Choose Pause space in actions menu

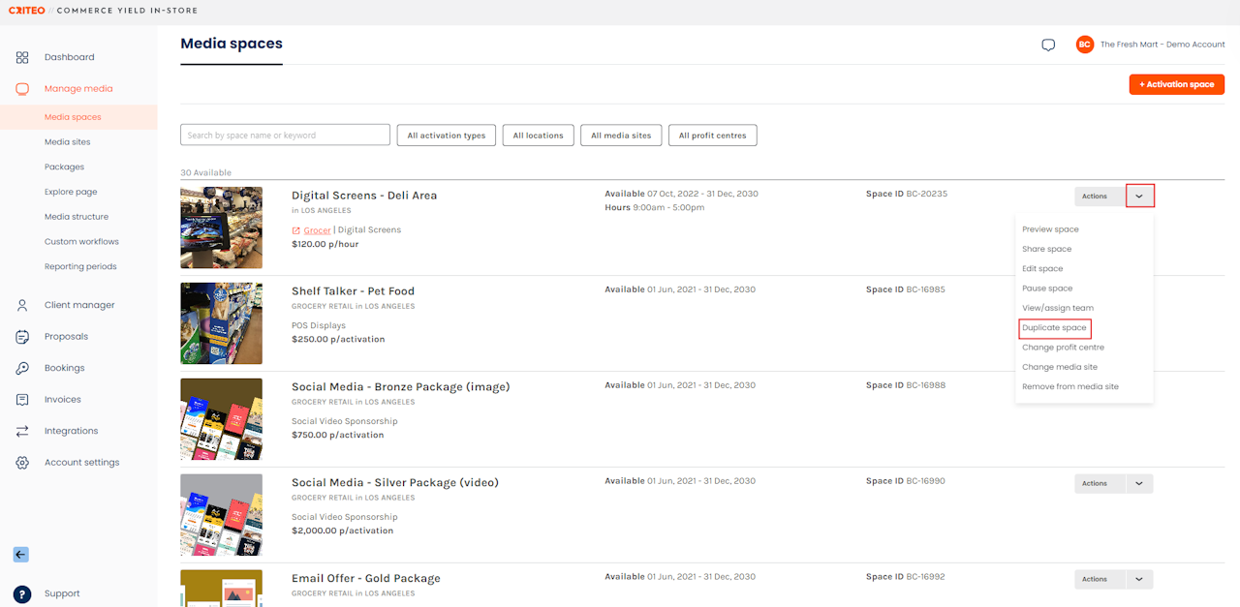point(1047,288)
